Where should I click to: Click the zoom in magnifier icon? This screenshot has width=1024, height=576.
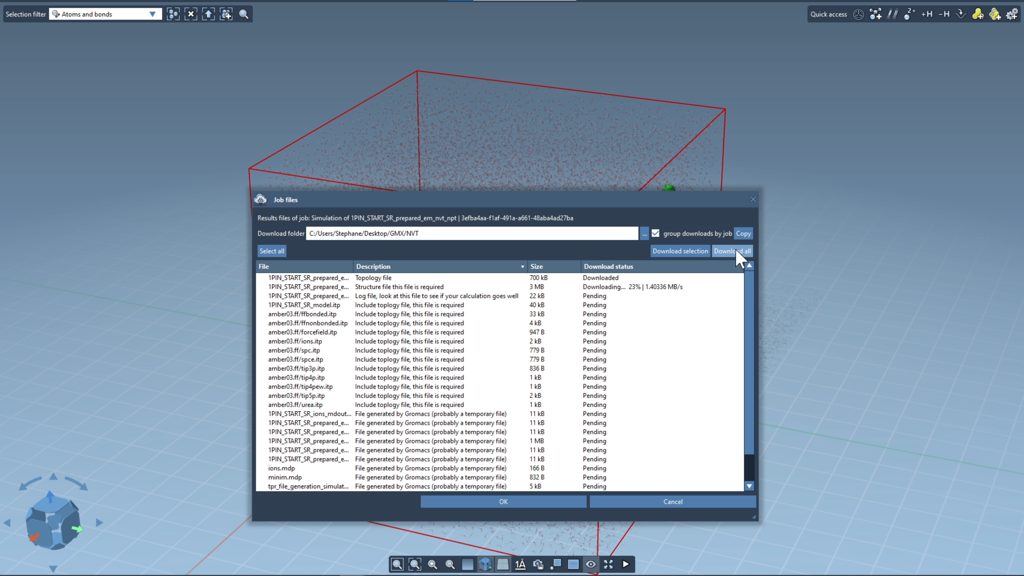[x=433, y=565]
